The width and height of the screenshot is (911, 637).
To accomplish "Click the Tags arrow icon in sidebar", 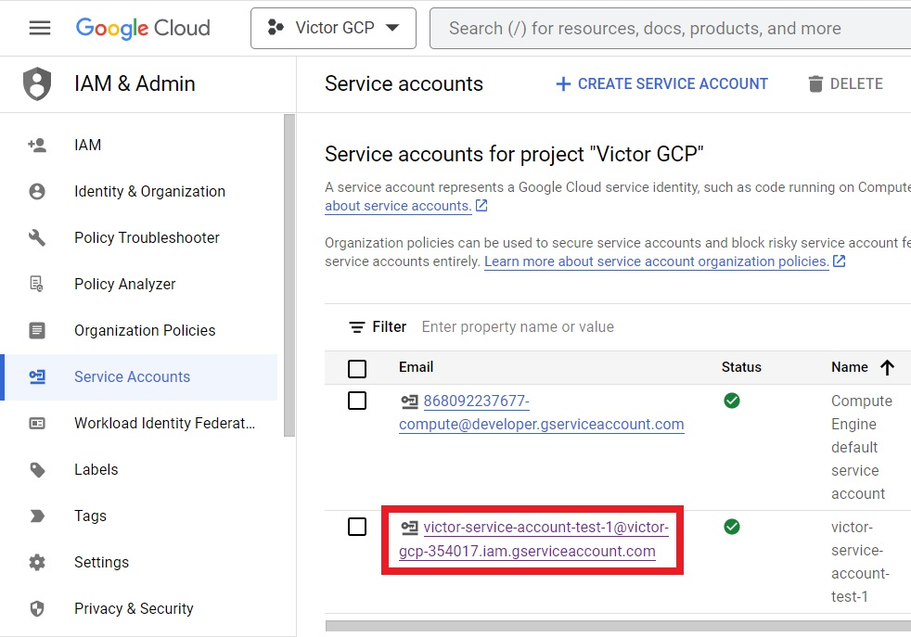I will coord(36,516).
